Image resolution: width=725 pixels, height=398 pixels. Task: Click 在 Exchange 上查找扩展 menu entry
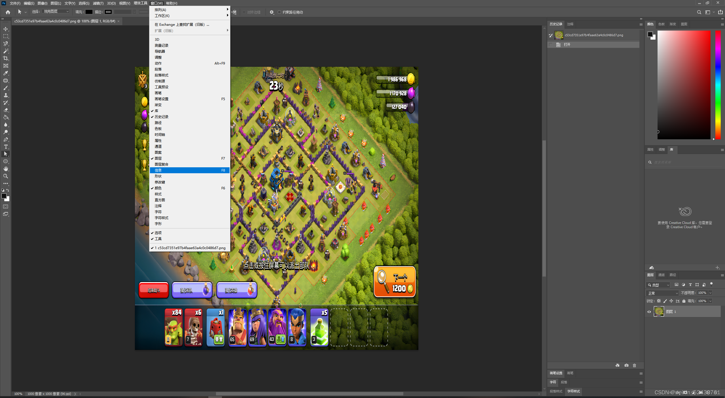(x=182, y=25)
